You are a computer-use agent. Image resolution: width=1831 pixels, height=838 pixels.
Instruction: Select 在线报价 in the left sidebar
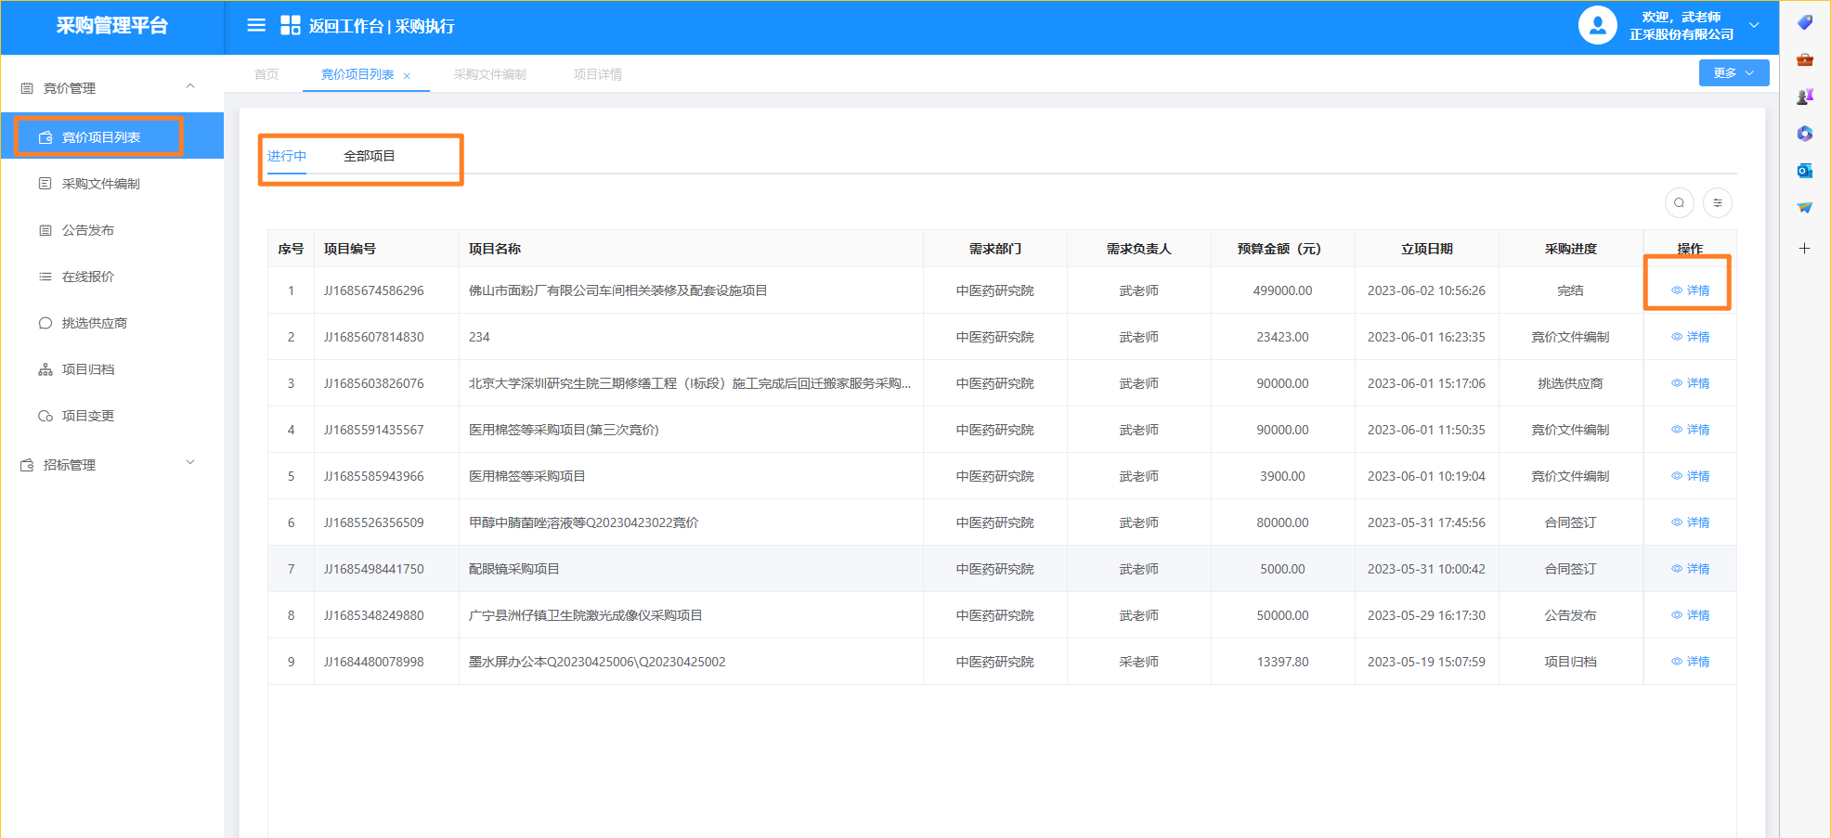coord(88,277)
